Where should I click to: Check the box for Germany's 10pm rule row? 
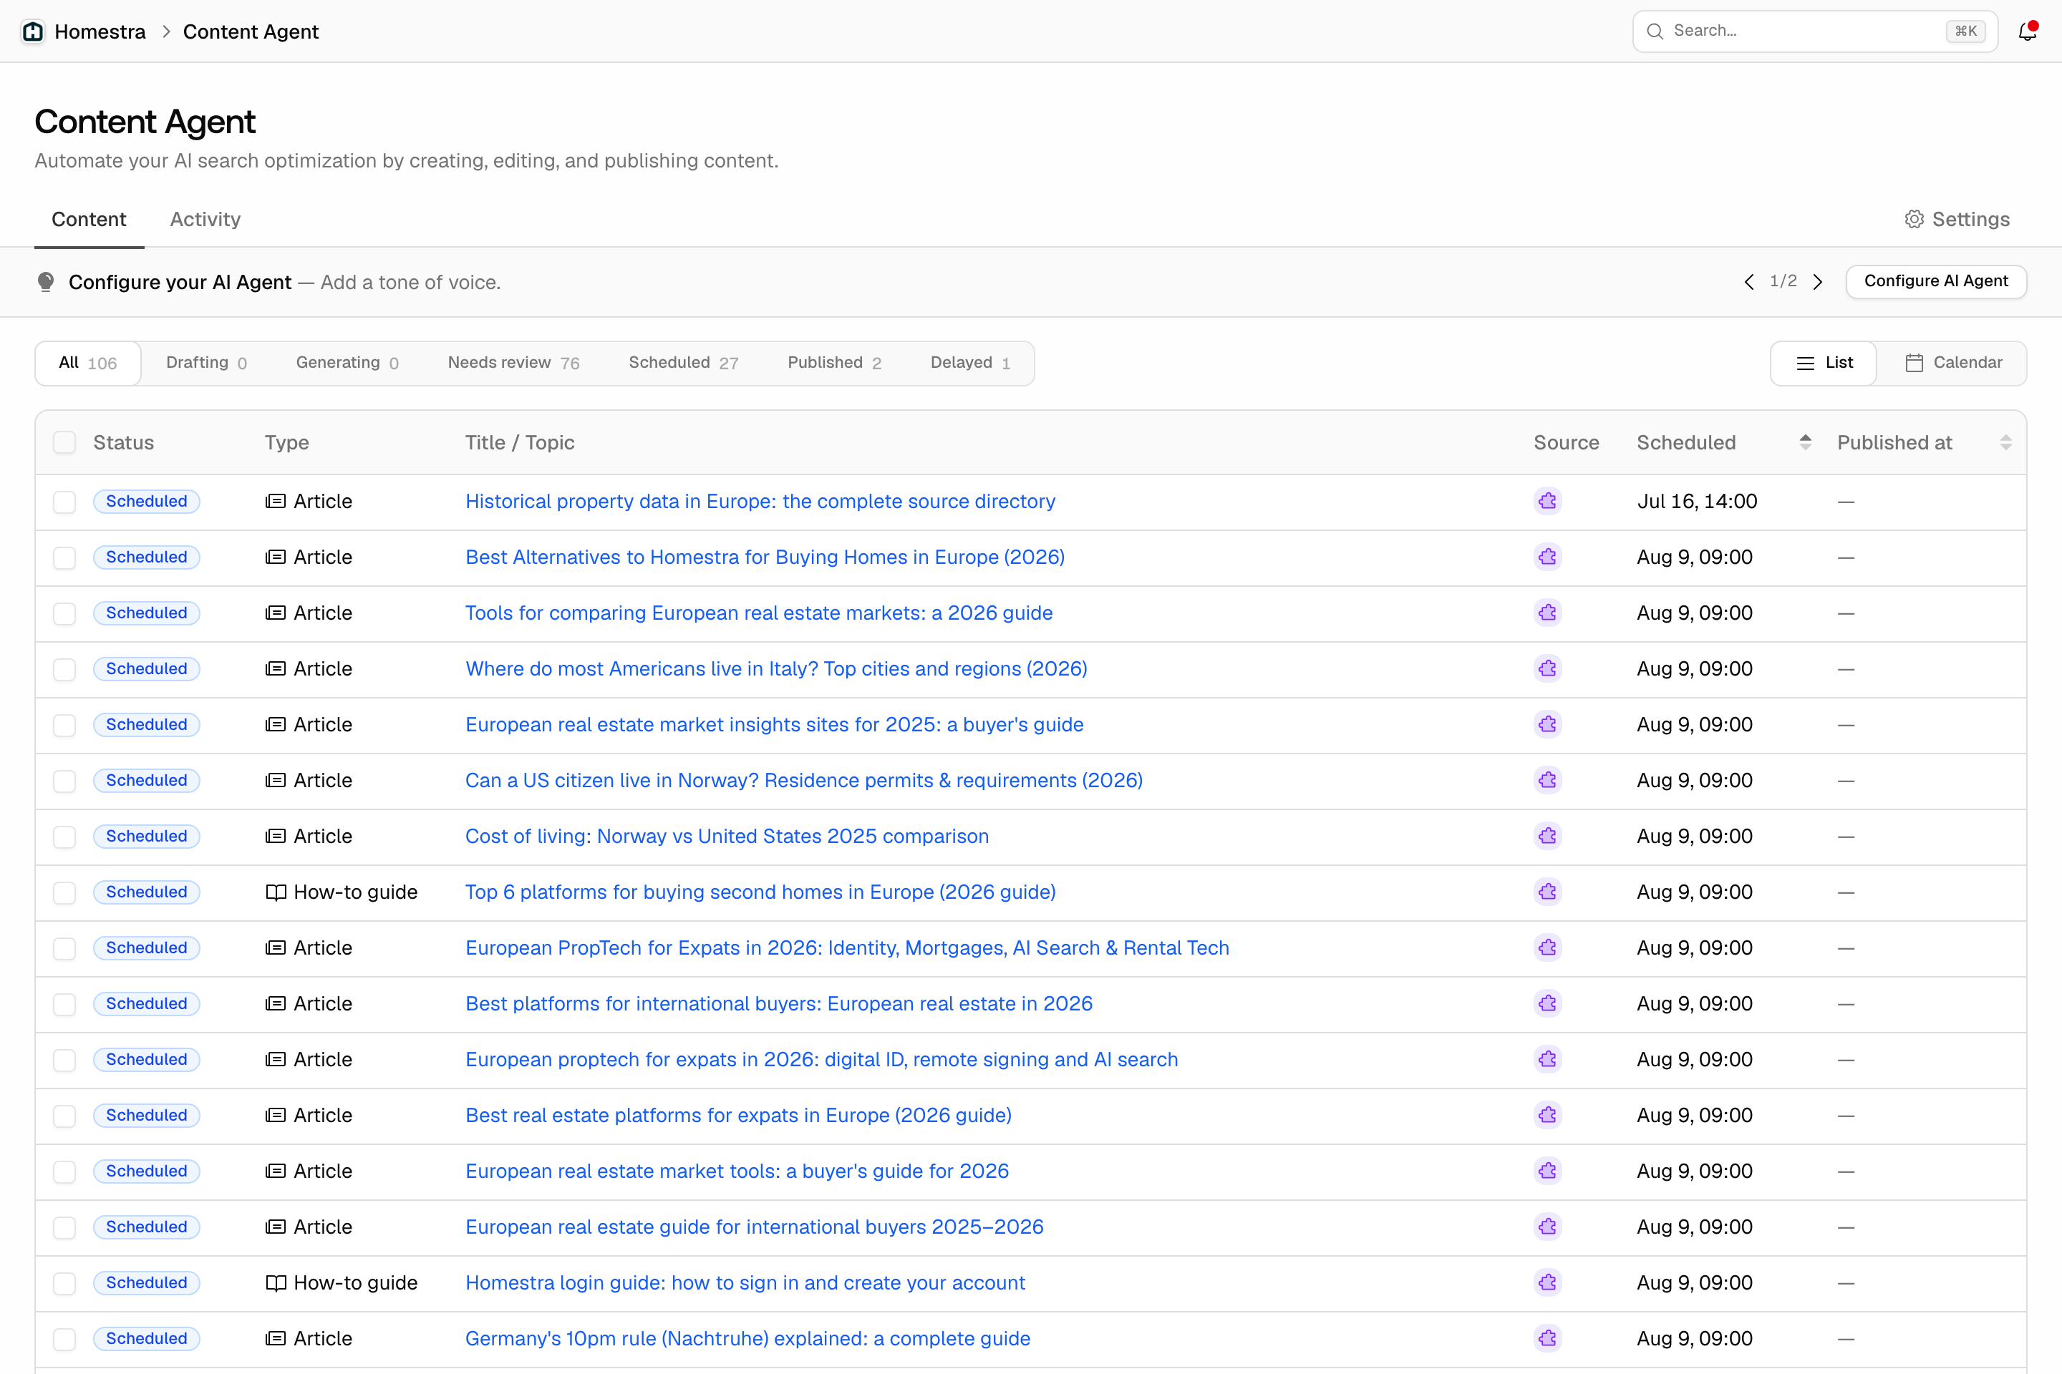64,1339
